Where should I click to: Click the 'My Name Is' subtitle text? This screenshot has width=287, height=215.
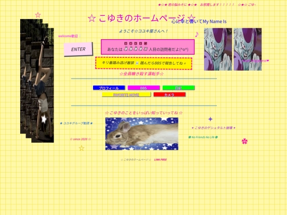[x=199, y=22]
